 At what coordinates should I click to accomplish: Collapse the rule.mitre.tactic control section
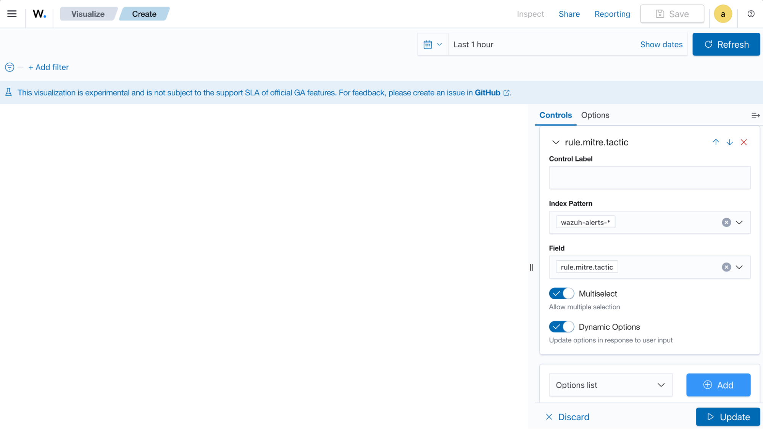(555, 142)
